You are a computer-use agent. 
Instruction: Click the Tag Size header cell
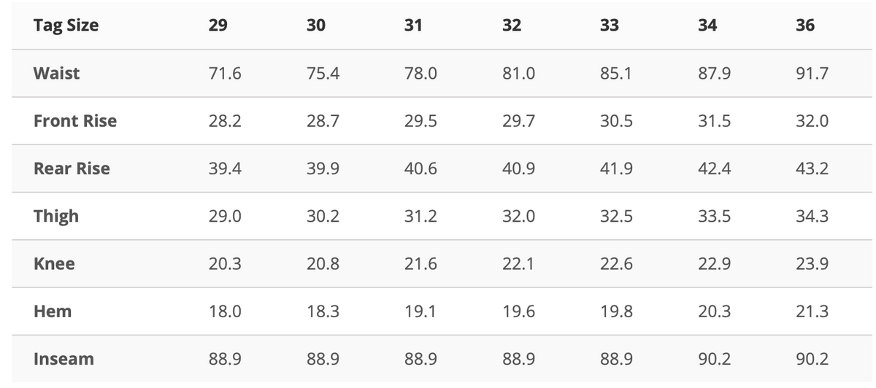66,26
